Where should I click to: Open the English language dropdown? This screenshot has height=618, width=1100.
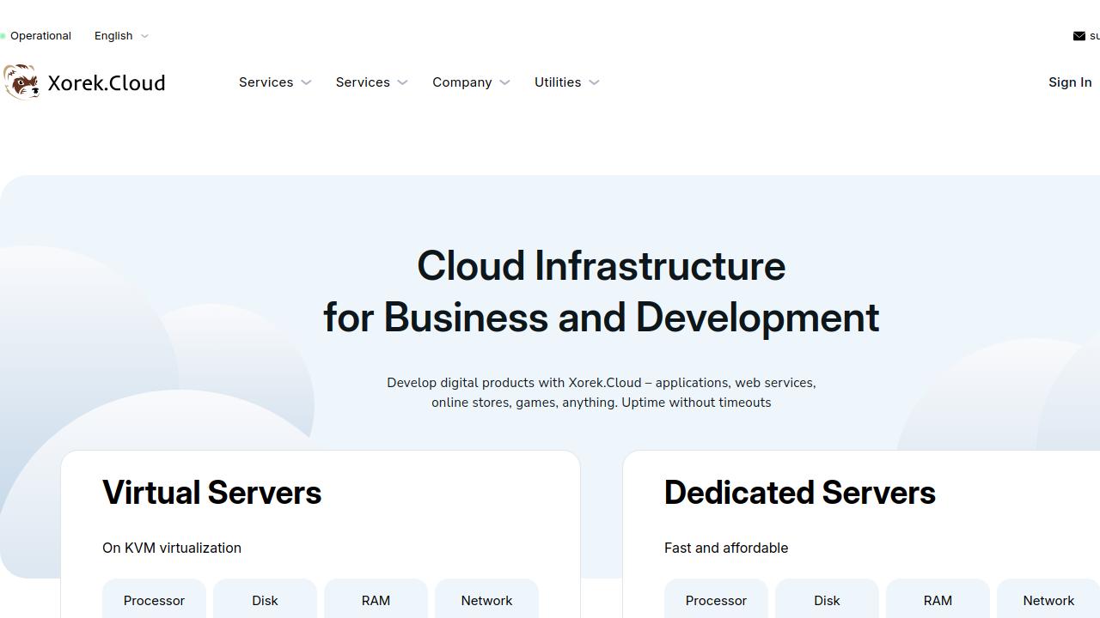pyautogui.click(x=121, y=36)
